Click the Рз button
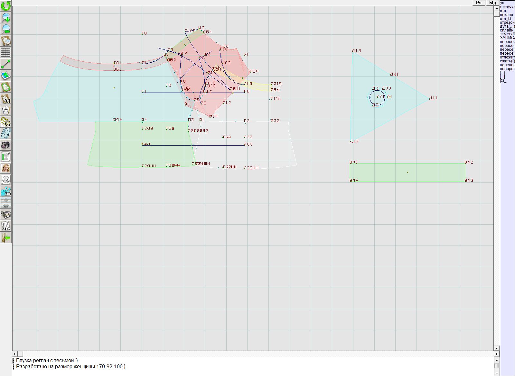The height and width of the screenshot is (376, 515). (479, 3)
